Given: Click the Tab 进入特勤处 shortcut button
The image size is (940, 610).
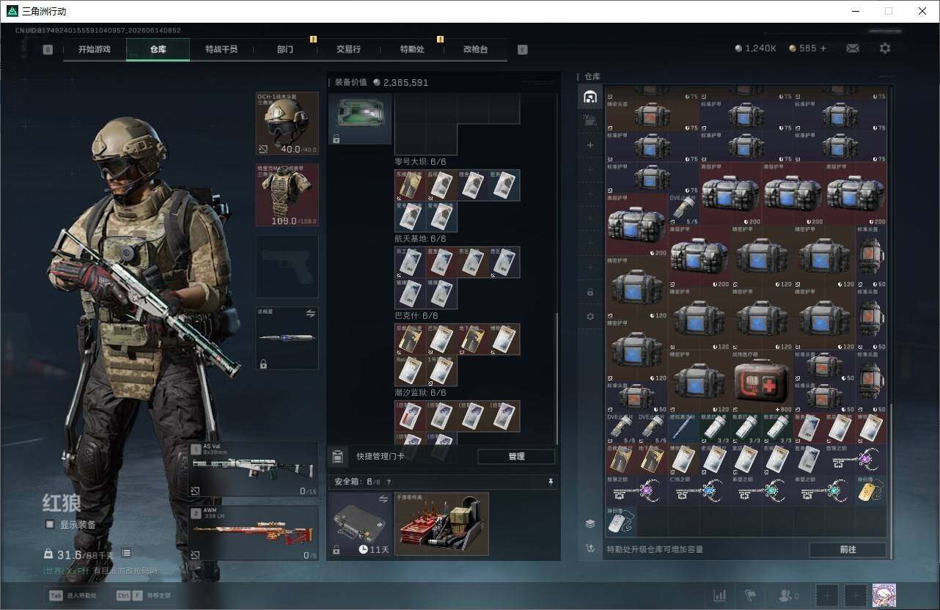Looking at the screenshot, I should 72,595.
